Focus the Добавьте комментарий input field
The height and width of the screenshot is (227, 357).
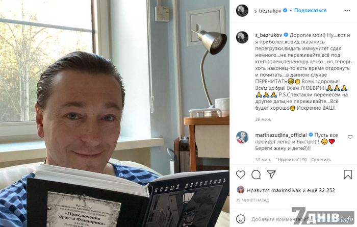283,219
